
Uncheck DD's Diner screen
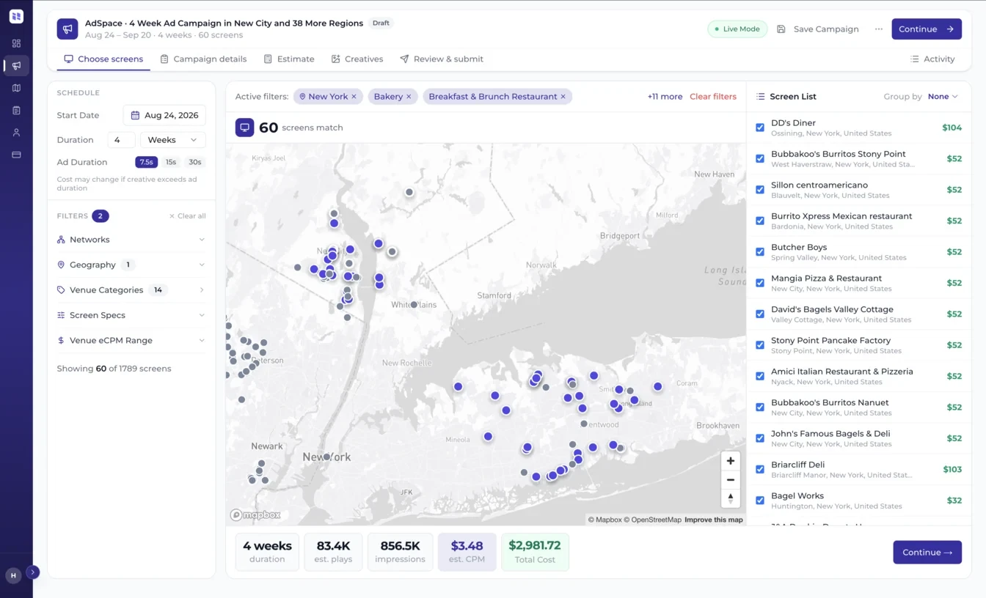(x=760, y=128)
